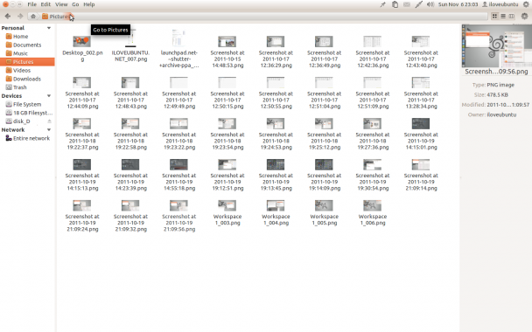Select Desktop_002.png file
Viewport: 532px width, 332px height.
[82, 49]
